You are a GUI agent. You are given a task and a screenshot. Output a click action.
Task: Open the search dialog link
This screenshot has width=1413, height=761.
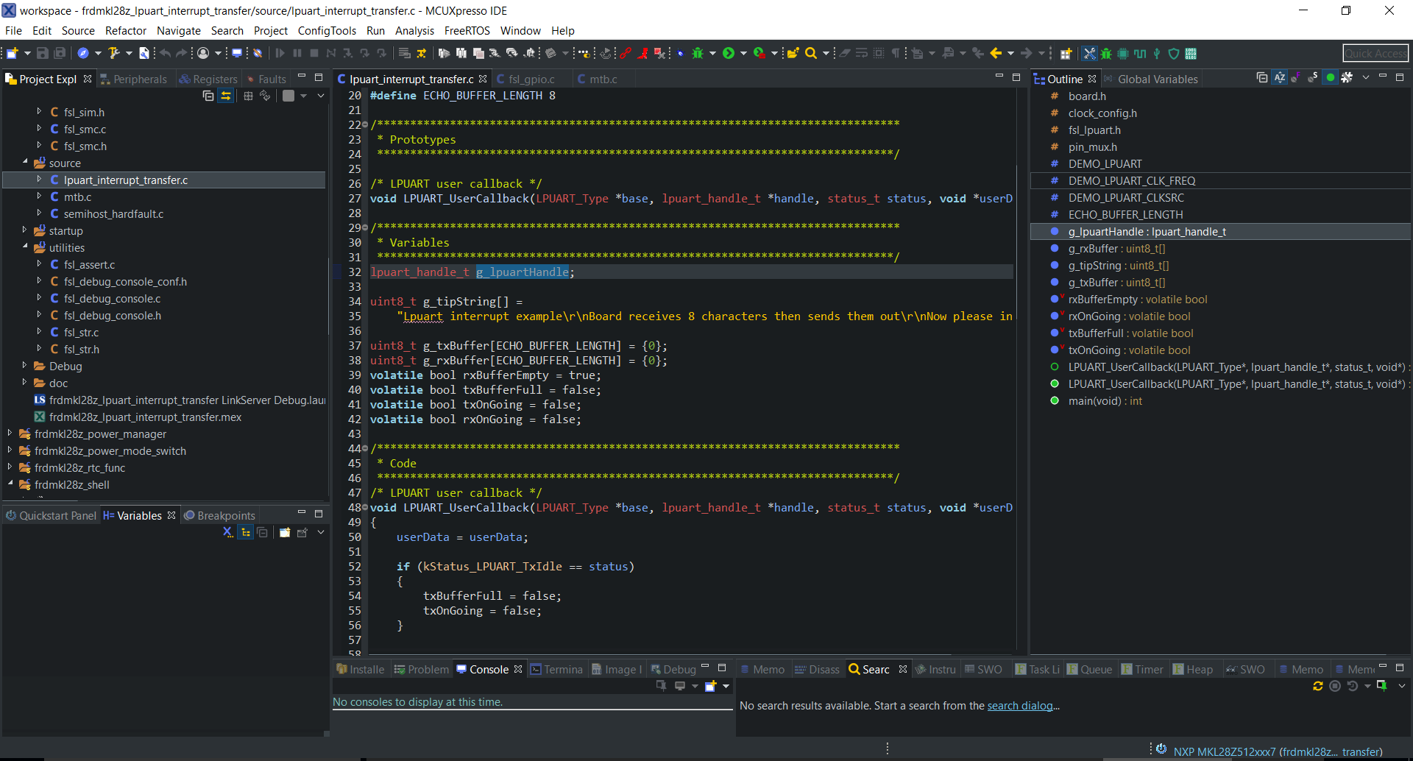(x=1019, y=706)
